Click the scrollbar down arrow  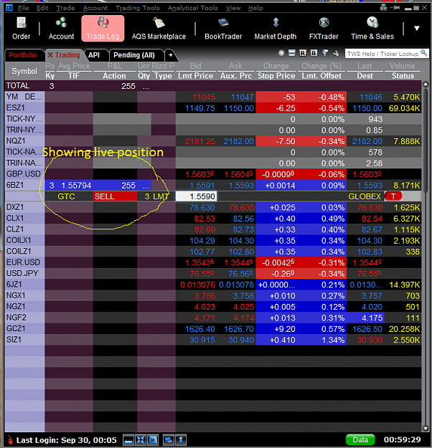(x=426, y=428)
